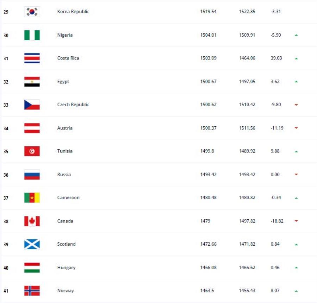Click the Nigeria flag icon
The image size is (317, 303).
click(32, 35)
